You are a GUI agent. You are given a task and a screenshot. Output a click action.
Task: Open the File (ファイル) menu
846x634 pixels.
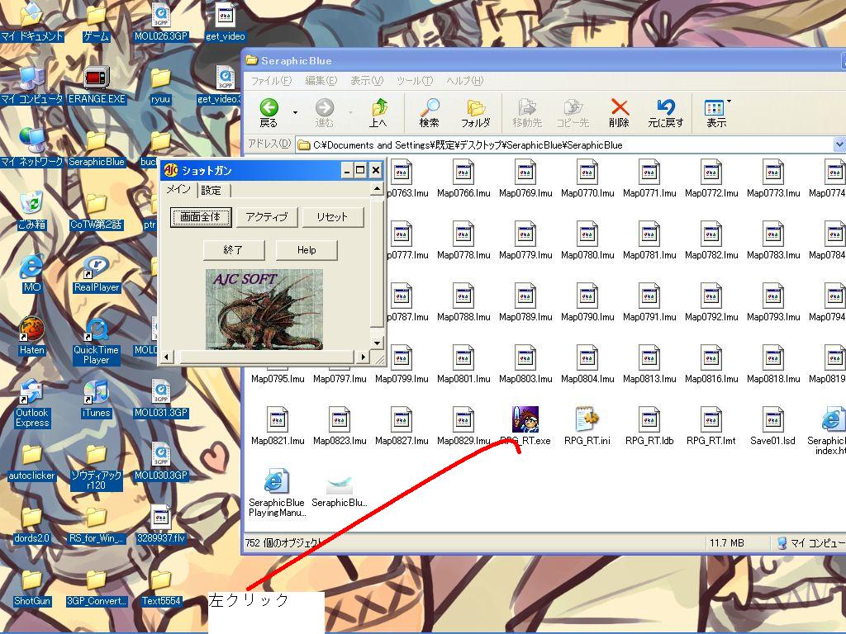tap(271, 81)
